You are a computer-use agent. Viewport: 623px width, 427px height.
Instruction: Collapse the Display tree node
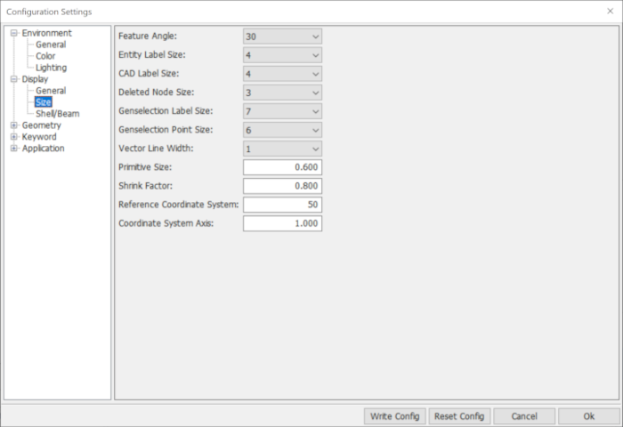coord(14,79)
